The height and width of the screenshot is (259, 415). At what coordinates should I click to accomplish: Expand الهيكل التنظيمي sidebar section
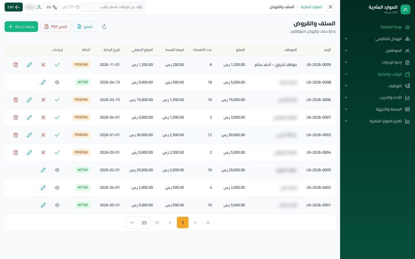click(x=378, y=39)
